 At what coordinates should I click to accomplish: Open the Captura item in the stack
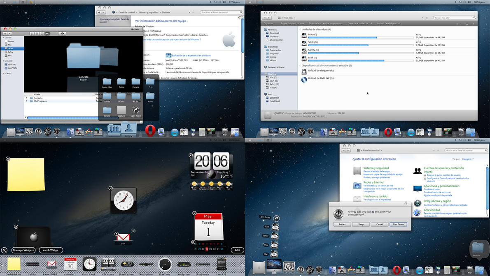121,110
